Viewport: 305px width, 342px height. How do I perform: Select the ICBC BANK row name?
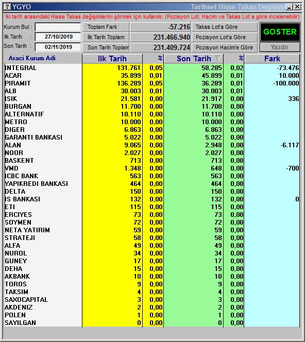pos(21,176)
